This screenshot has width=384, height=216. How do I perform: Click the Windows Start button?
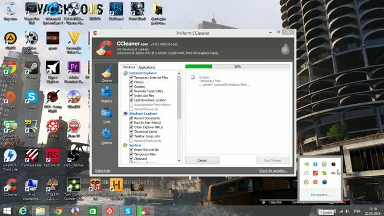[x=7, y=211]
